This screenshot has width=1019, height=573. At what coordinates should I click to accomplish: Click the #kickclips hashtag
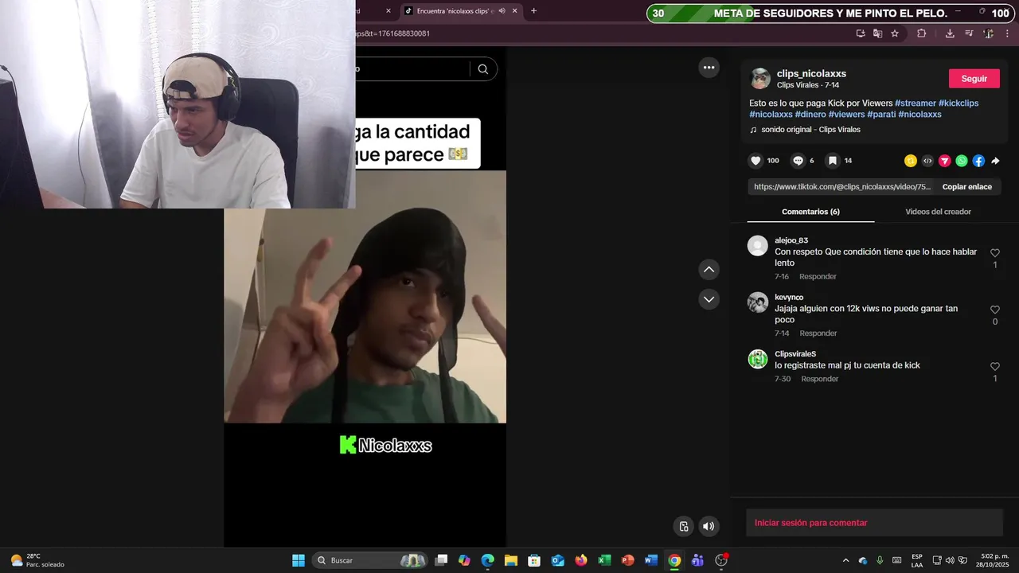(x=958, y=103)
